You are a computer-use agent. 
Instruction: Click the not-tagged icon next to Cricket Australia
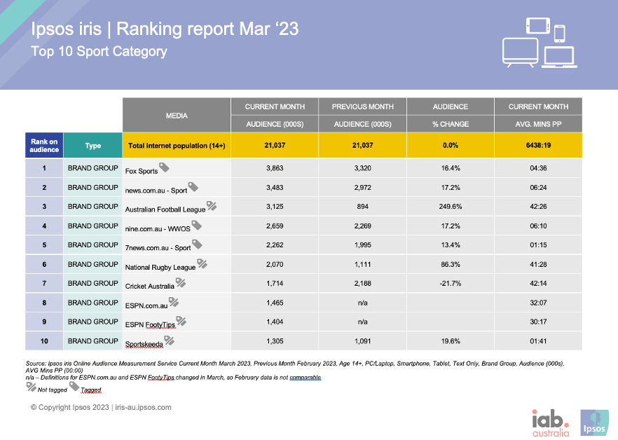click(180, 282)
